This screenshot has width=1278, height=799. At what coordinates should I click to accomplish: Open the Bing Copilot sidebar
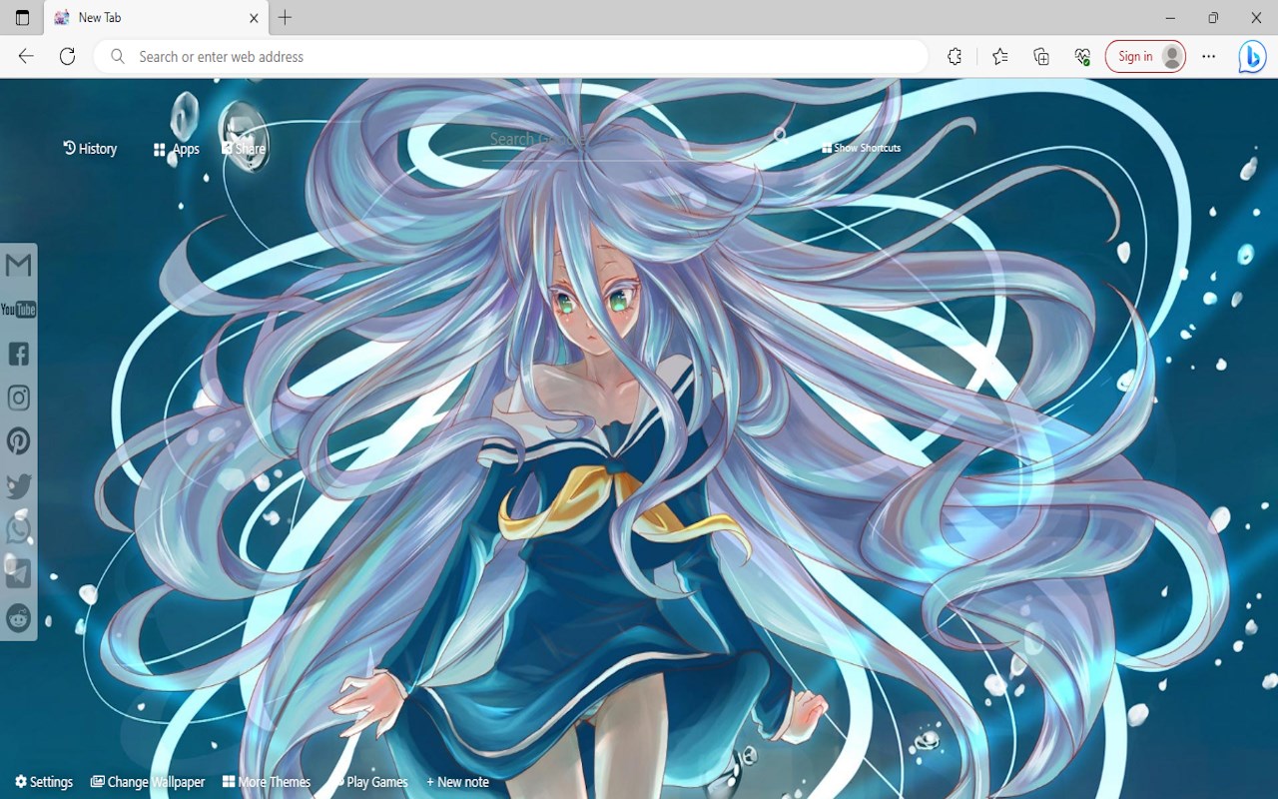click(x=1252, y=57)
